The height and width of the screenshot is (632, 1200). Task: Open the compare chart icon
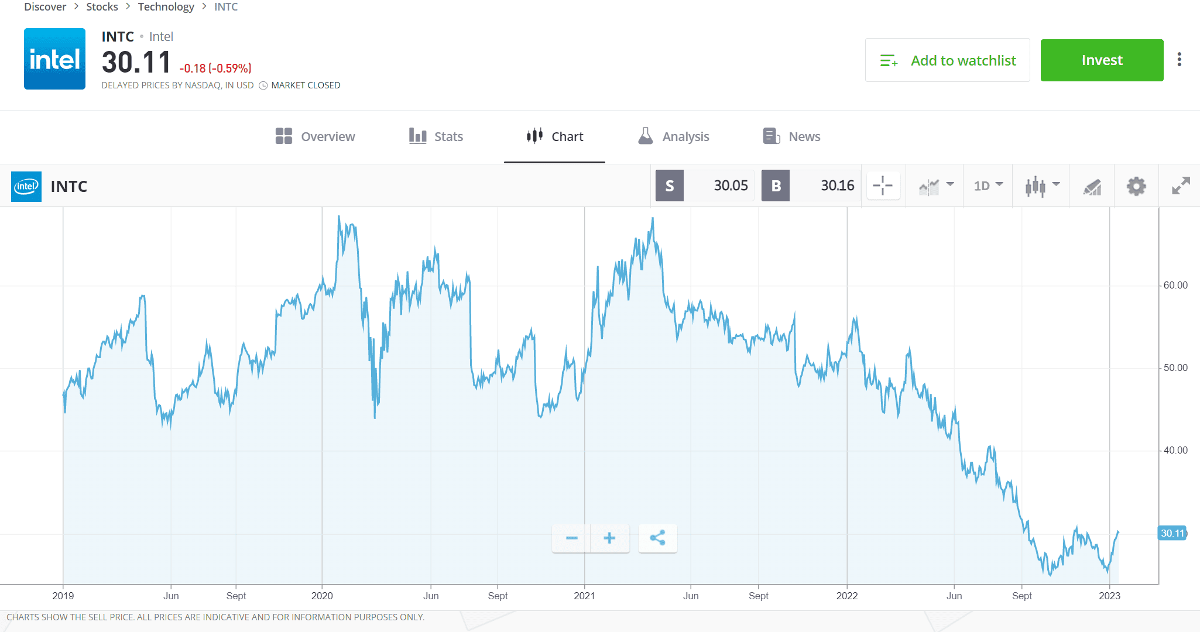[929, 187]
